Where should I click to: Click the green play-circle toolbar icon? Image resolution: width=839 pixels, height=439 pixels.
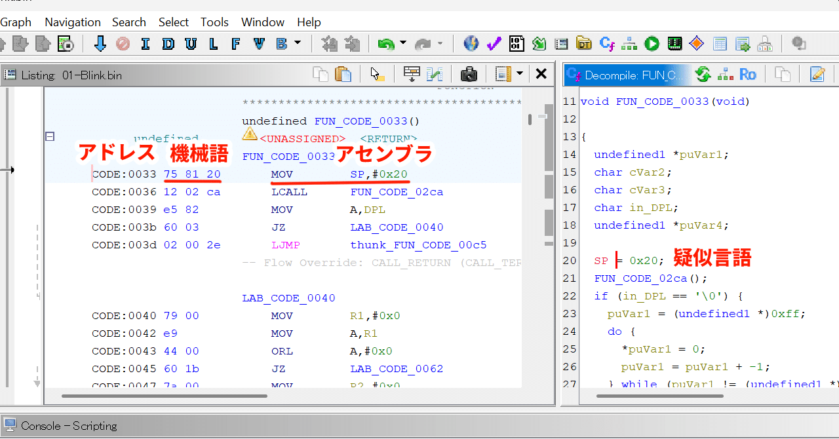pos(652,44)
